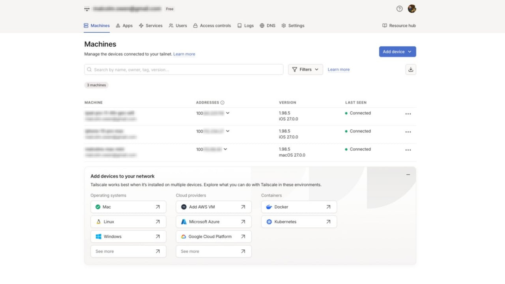Open the Logs tab
Screen dimensions: 505x284
245,26
